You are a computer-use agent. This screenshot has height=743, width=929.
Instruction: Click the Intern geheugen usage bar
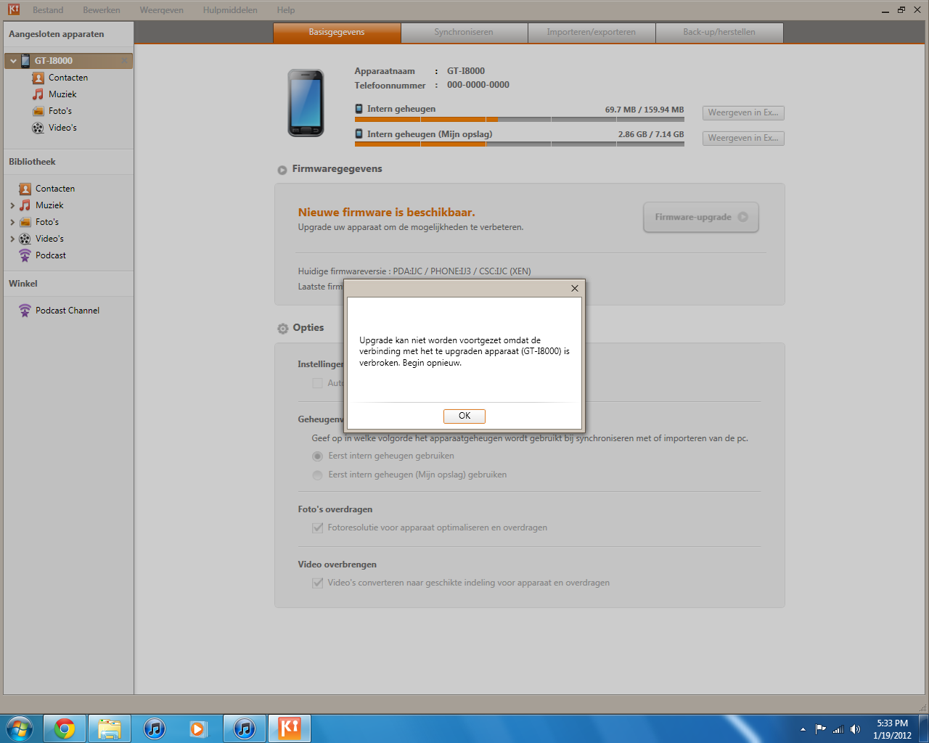[519, 119]
